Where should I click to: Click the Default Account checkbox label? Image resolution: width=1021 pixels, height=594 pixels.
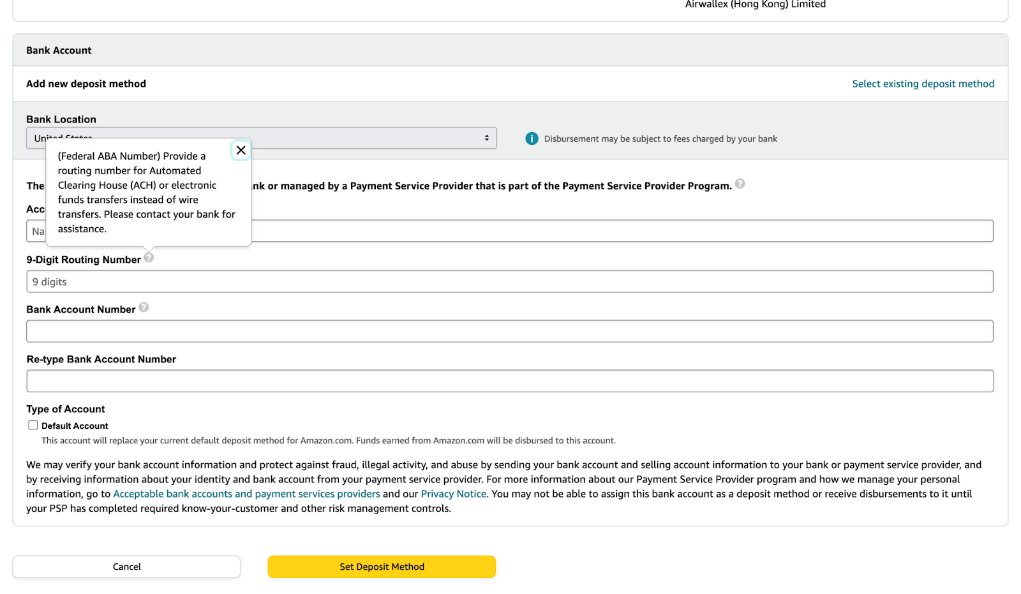coord(75,426)
